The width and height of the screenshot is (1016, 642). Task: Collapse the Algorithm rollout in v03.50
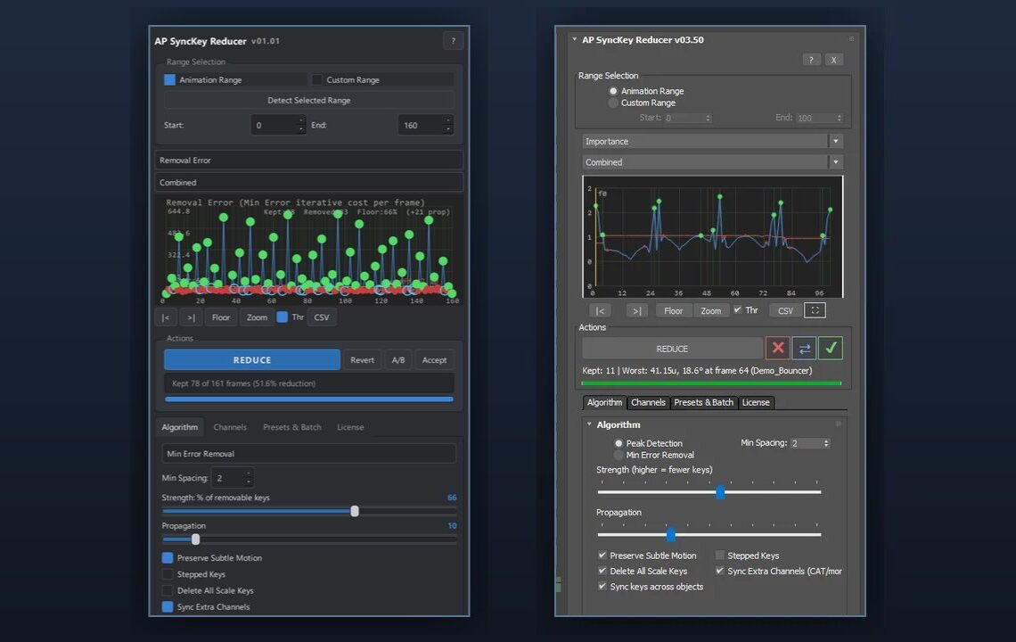[x=589, y=424]
